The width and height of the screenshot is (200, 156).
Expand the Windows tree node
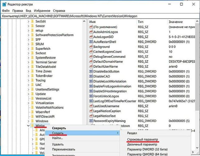[28, 121]
